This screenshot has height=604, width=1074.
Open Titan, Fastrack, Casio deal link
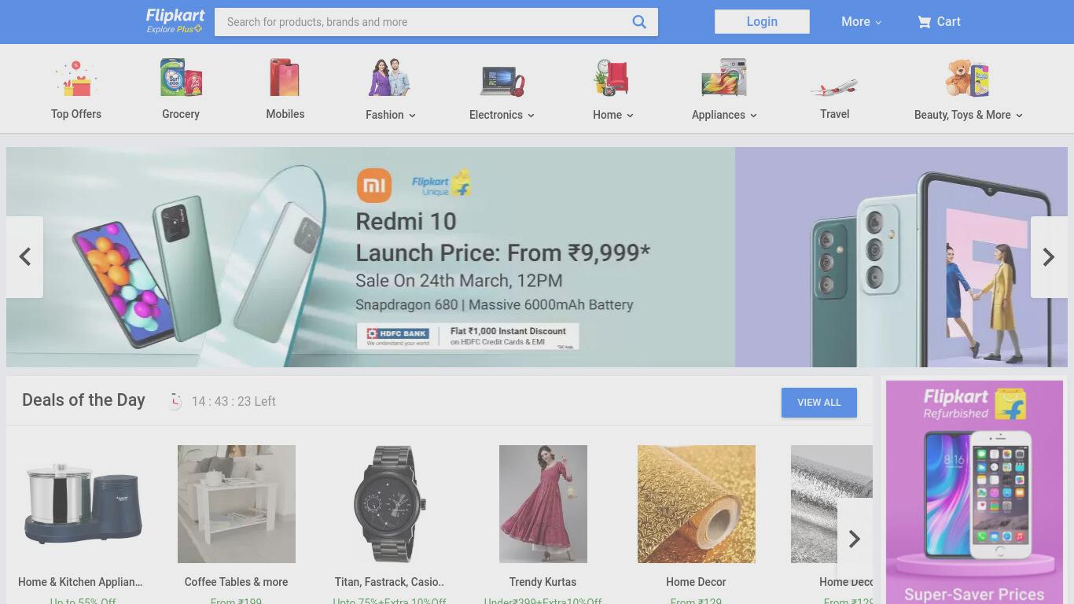(x=389, y=582)
